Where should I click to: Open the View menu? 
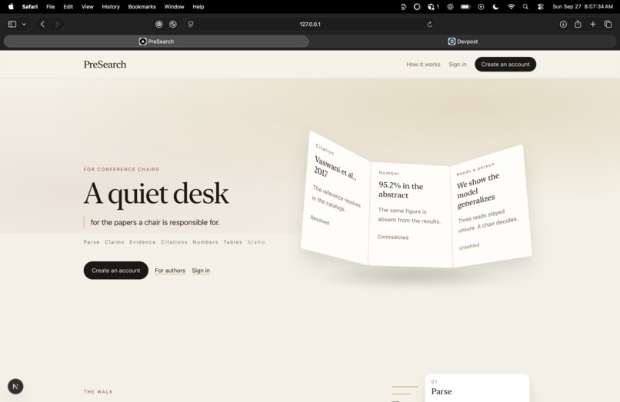pos(88,6)
